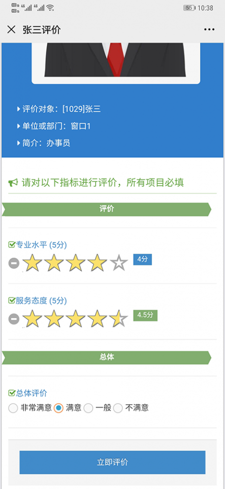Set 专业水平 rating to third star
Image resolution: width=225 pixels, height=489 pixels.
pyautogui.click(x=76, y=263)
